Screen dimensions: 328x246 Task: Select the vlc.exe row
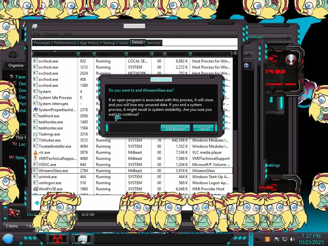(132, 152)
